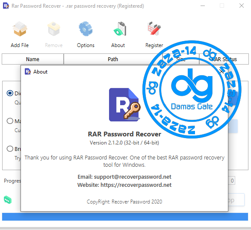Click the Remove label in toolbar
Screen dimensions: 251x230
point(54,45)
